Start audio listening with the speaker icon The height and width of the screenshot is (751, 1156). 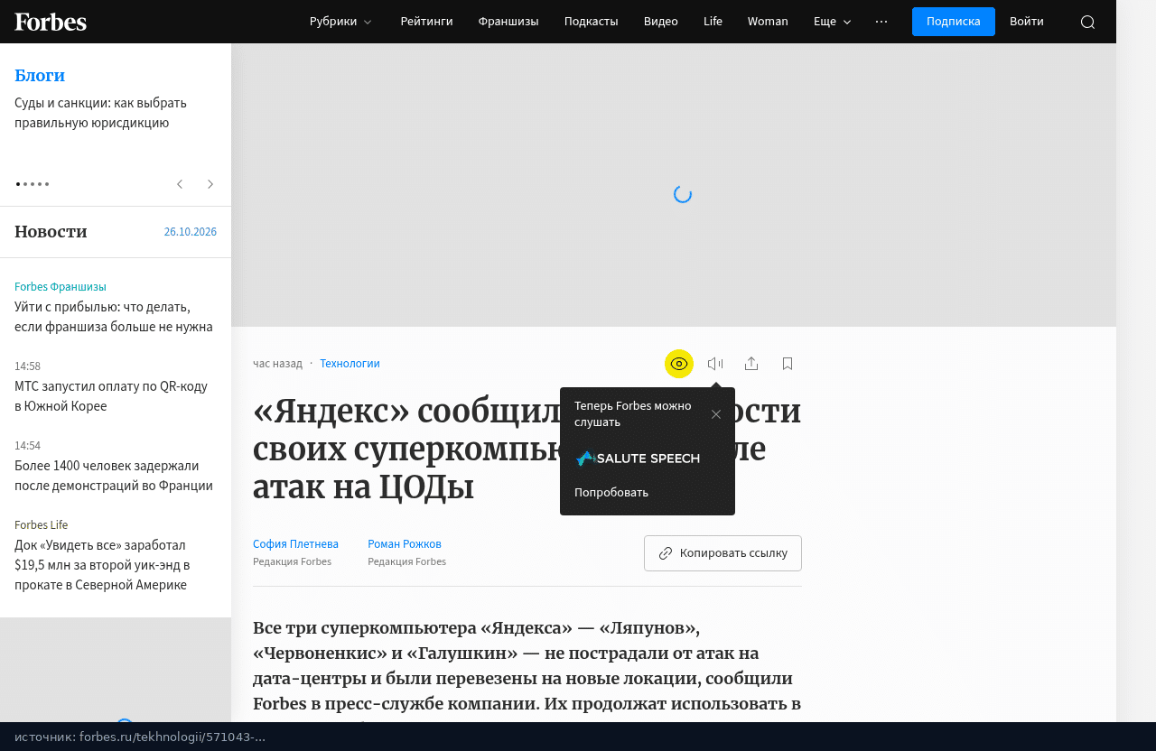coord(715,364)
